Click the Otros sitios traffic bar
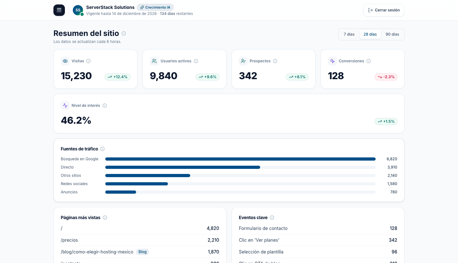458x263 pixels. point(240,176)
